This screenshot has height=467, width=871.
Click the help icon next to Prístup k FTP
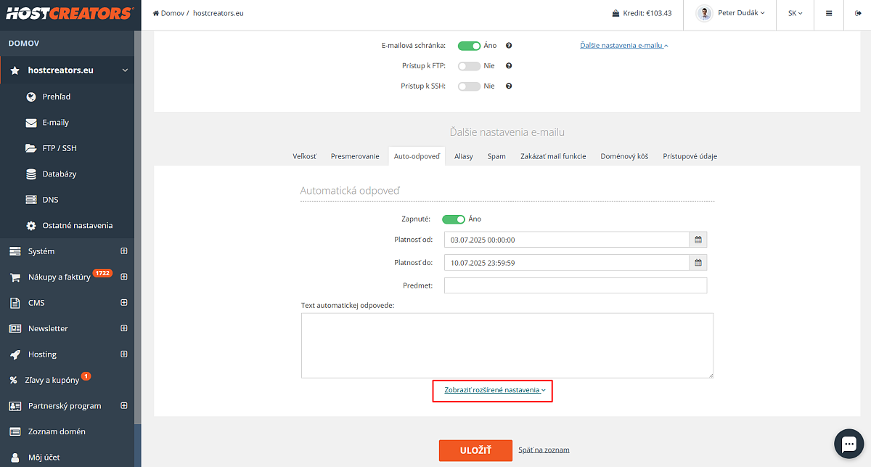pyautogui.click(x=509, y=65)
